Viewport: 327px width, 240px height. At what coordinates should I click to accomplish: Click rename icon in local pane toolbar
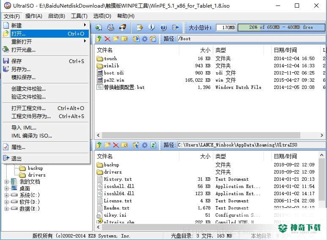(124, 145)
